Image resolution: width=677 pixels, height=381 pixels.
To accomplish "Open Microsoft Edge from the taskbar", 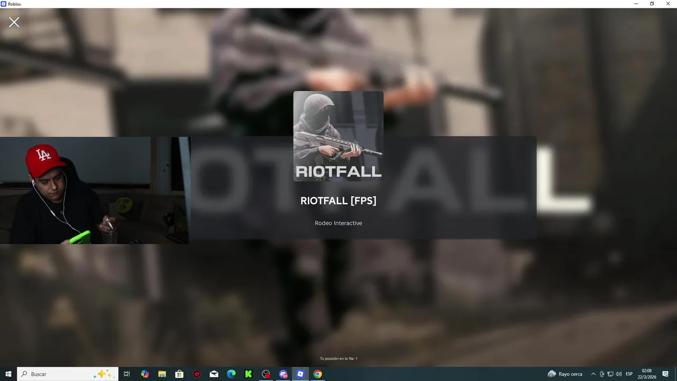I will 231,374.
